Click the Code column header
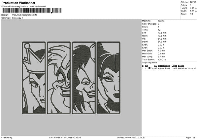Viewport: 198px width, 140px height. [174, 66]
